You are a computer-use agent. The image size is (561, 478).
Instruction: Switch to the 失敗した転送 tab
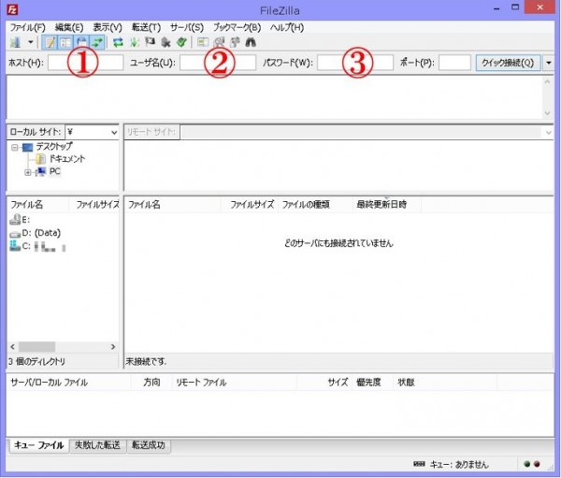click(x=97, y=445)
